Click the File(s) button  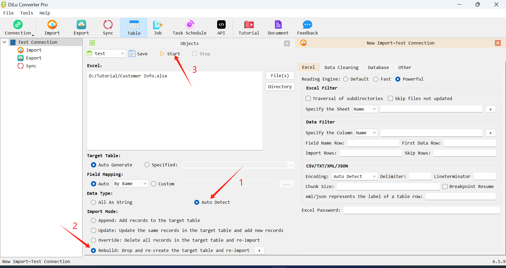click(x=280, y=76)
